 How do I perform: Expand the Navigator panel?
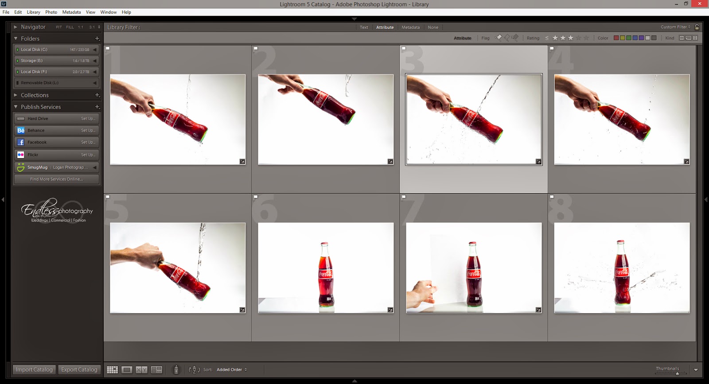pos(16,27)
